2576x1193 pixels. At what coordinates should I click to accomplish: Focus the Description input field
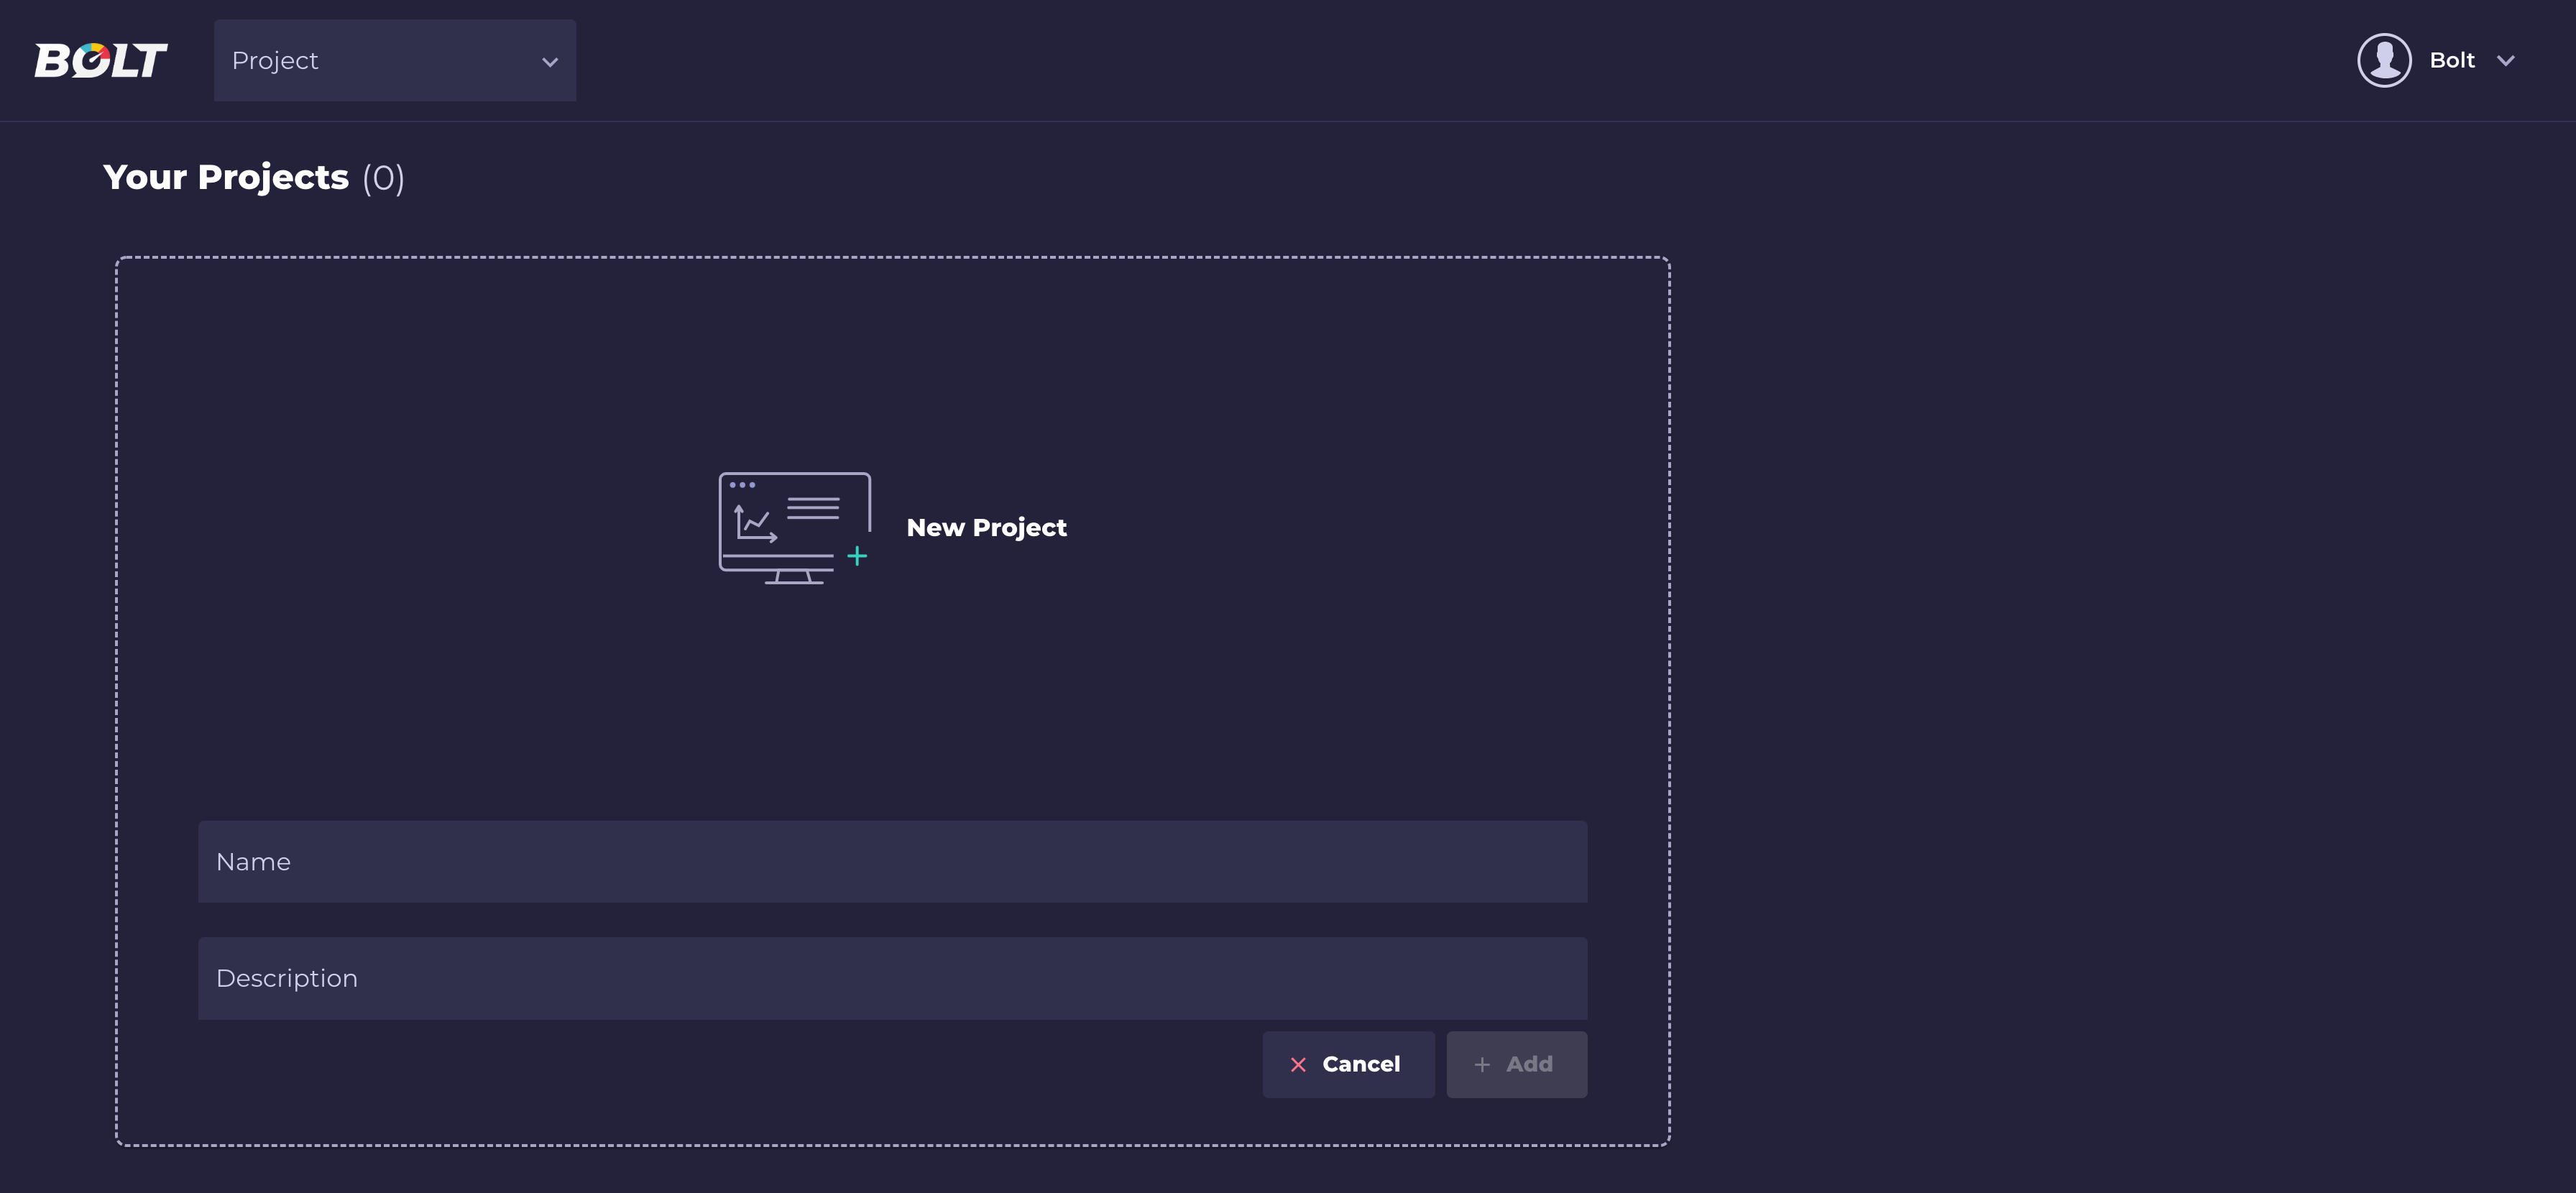(892, 978)
